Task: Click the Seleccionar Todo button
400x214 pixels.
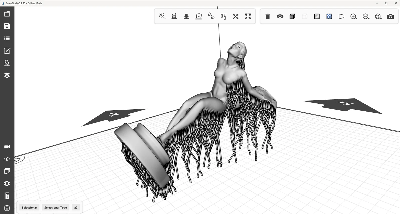Action: [55, 208]
